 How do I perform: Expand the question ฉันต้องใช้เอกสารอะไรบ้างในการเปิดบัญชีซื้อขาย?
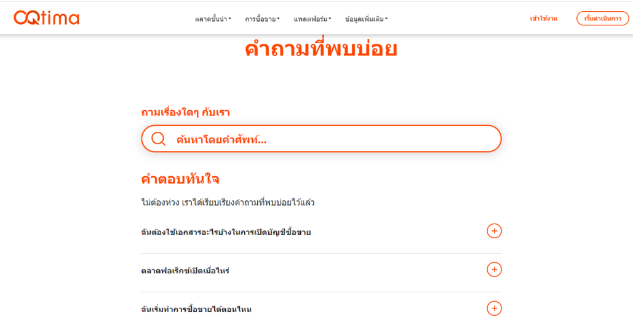226,232
